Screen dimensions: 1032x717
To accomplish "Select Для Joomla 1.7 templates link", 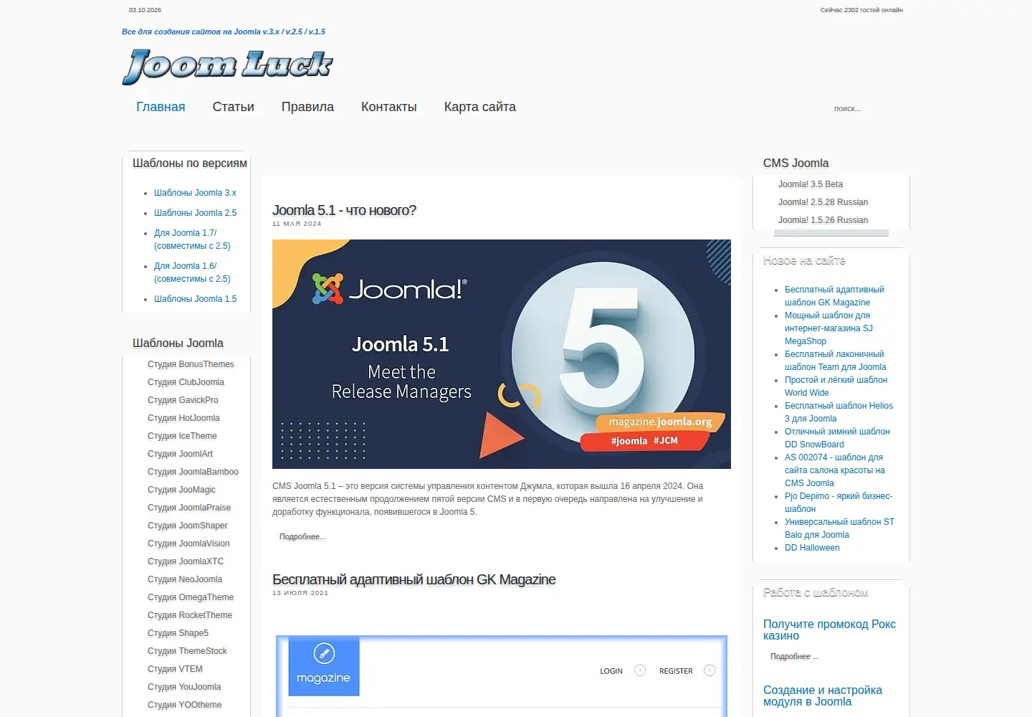I will (x=192, y=239).
